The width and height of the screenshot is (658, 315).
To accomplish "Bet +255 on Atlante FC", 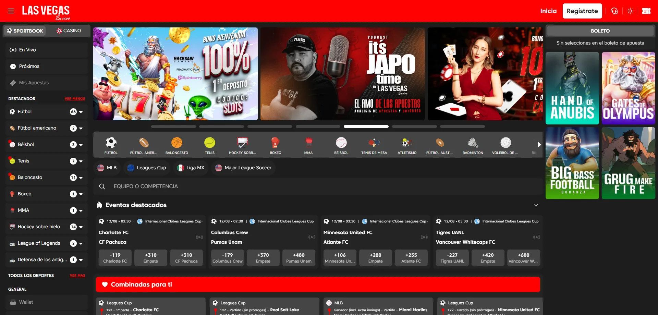I will coord(411,258).
